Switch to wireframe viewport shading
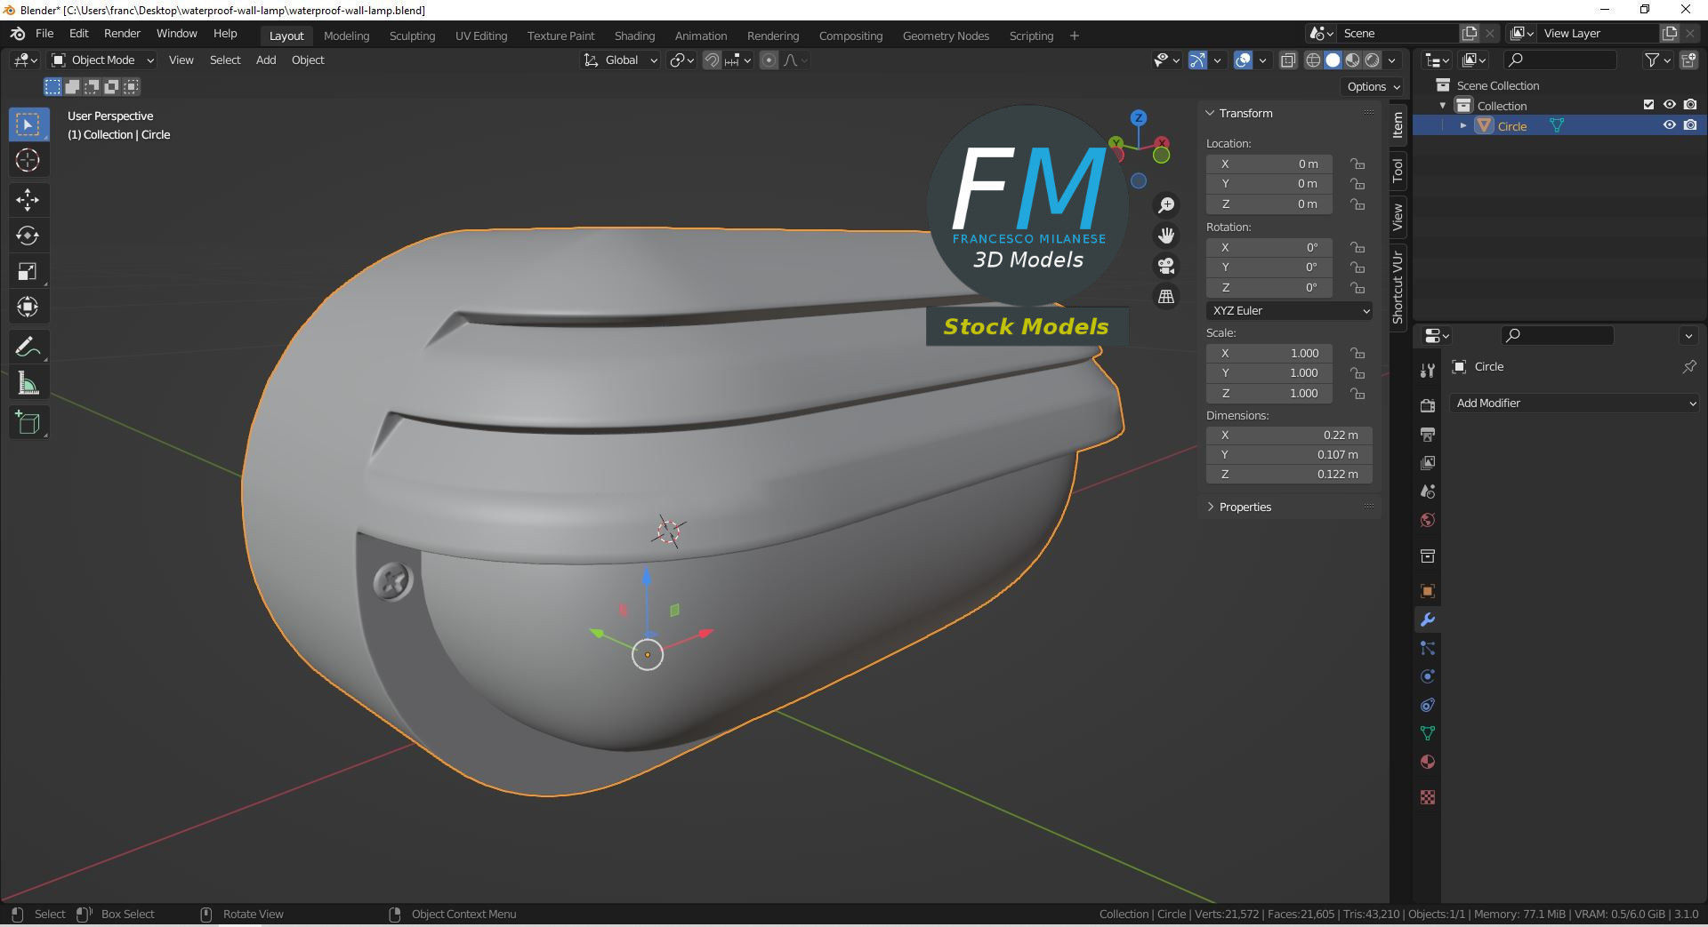This screenshot has width=1708, height=927. pyautogui.click(x=1313, y=60)
